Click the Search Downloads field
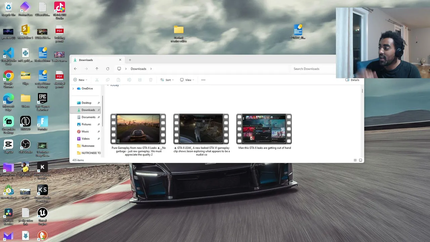 312,69
